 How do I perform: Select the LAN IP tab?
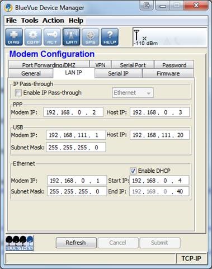(x=74, y=73)
